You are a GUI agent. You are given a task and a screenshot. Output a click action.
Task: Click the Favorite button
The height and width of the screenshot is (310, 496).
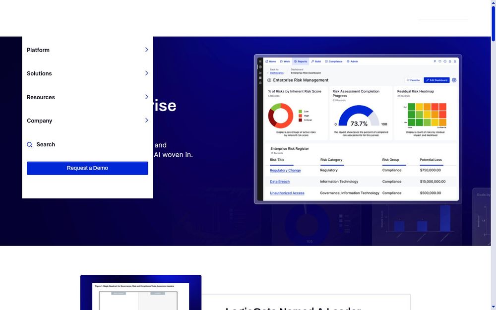click(413, 80)
